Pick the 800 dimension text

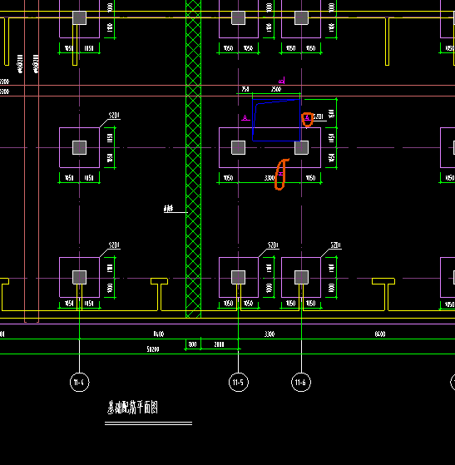pos(192,344)
